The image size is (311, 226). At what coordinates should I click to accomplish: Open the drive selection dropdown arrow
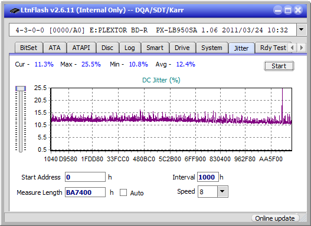click(302, 30)
